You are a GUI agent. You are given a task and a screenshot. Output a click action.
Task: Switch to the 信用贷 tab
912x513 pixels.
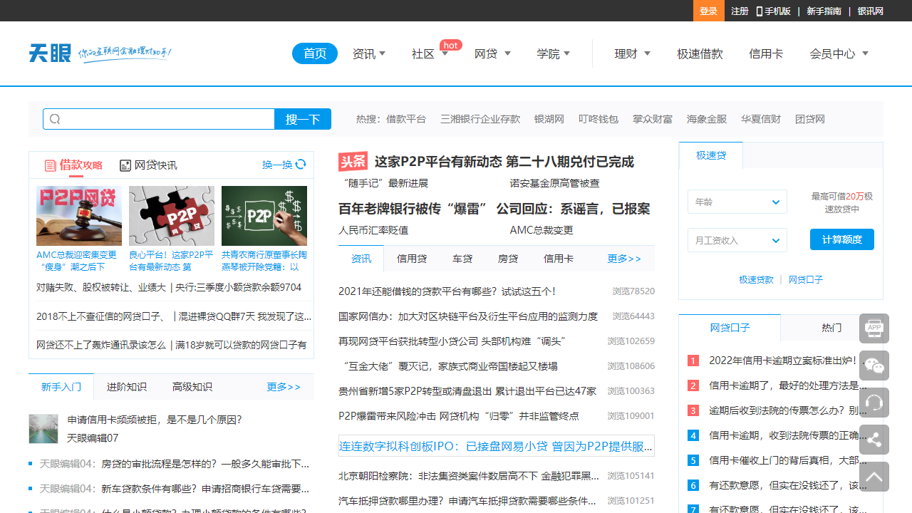(412, 259)
